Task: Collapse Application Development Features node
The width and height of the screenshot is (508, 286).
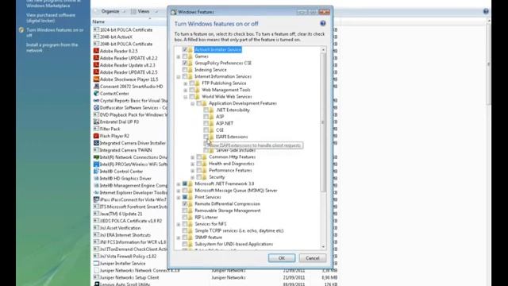Action: pos(192,104)
